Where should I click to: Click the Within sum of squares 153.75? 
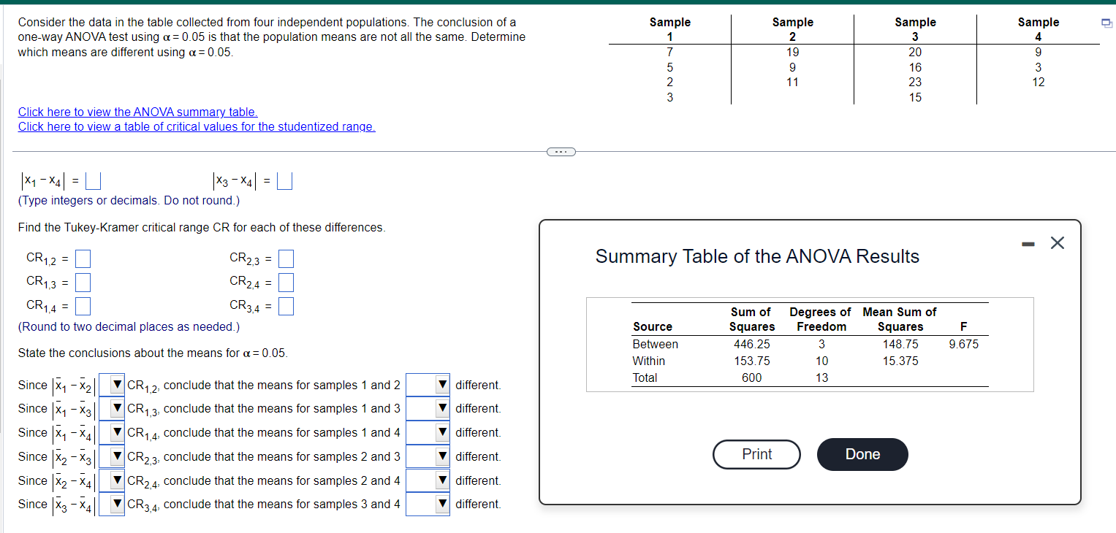[x=751, y=361]
